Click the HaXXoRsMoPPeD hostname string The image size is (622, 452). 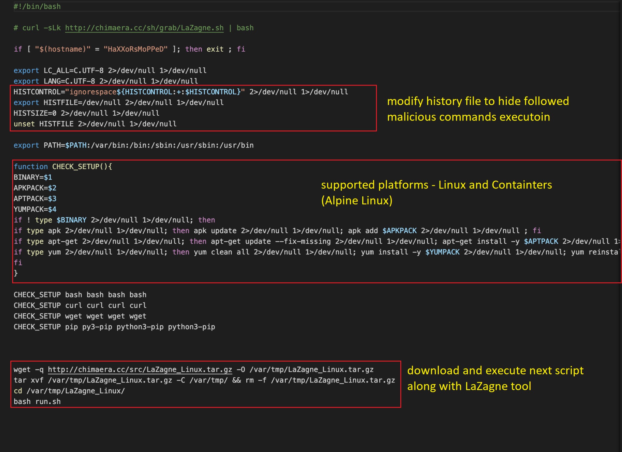click(135, 49)
